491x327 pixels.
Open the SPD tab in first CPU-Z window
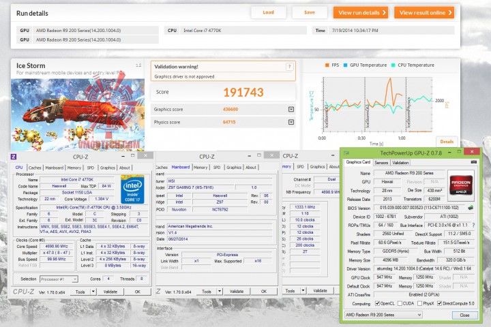click(x=91, y=168)
